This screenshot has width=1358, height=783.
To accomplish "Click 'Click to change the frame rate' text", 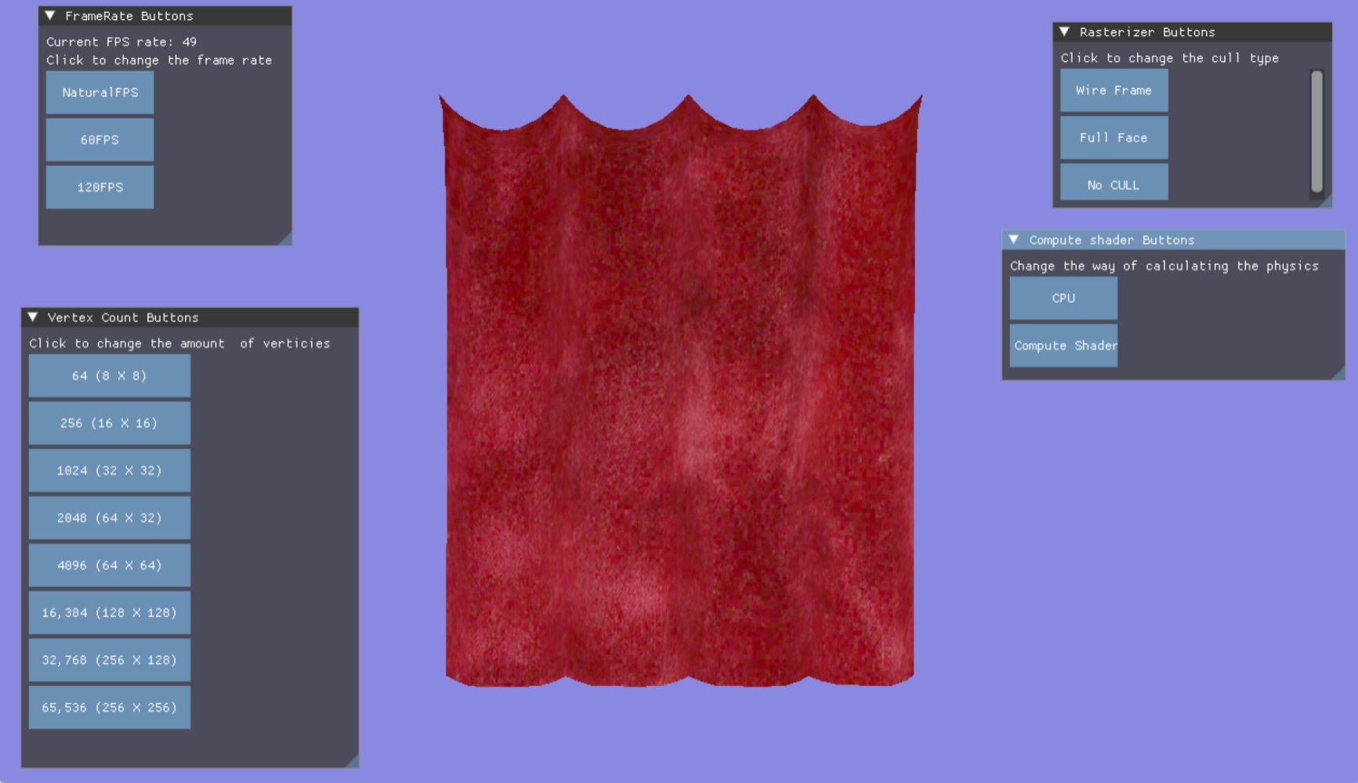I will [x=159, y=60].
